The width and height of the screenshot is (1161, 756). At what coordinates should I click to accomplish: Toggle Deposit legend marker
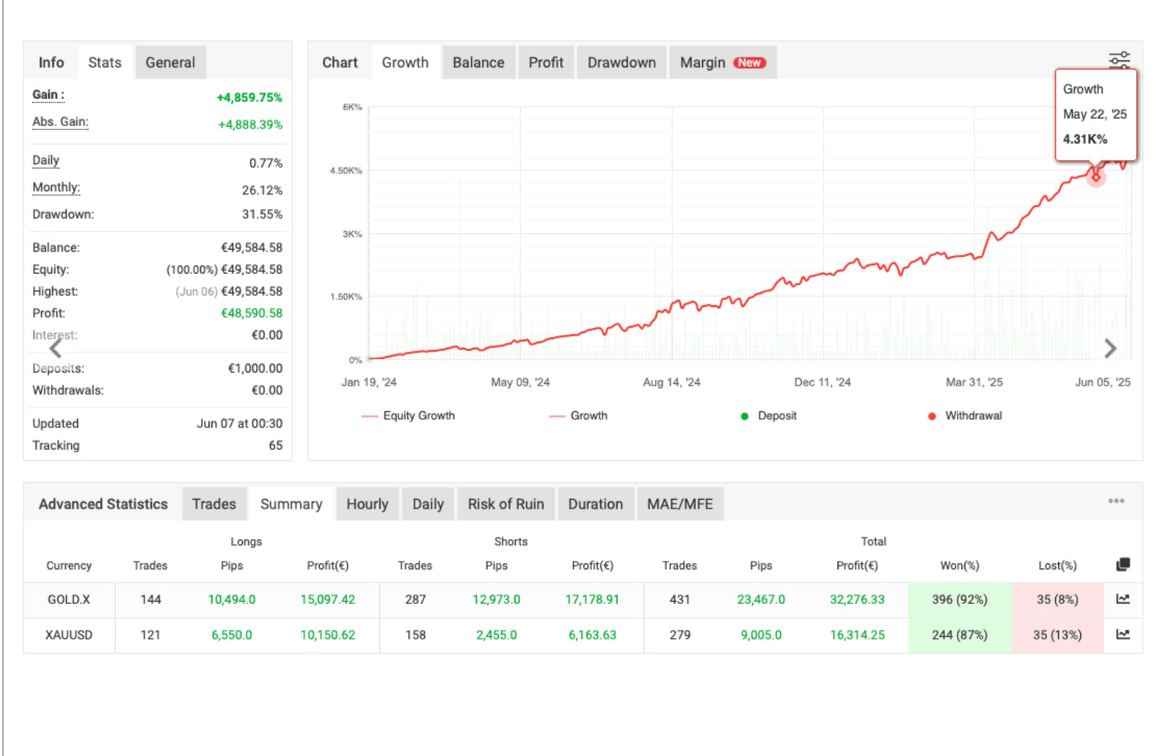tap(769, 415)
